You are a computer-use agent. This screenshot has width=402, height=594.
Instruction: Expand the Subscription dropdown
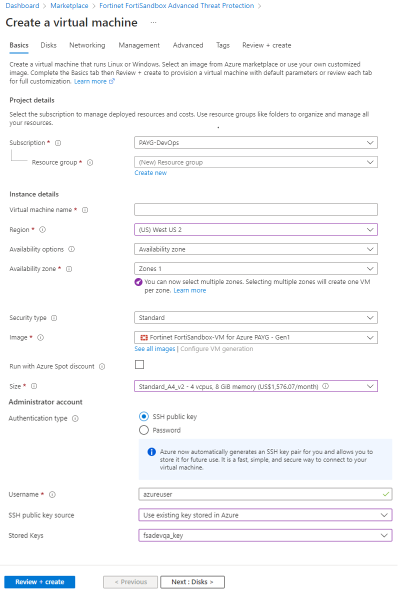click(256, 142)
